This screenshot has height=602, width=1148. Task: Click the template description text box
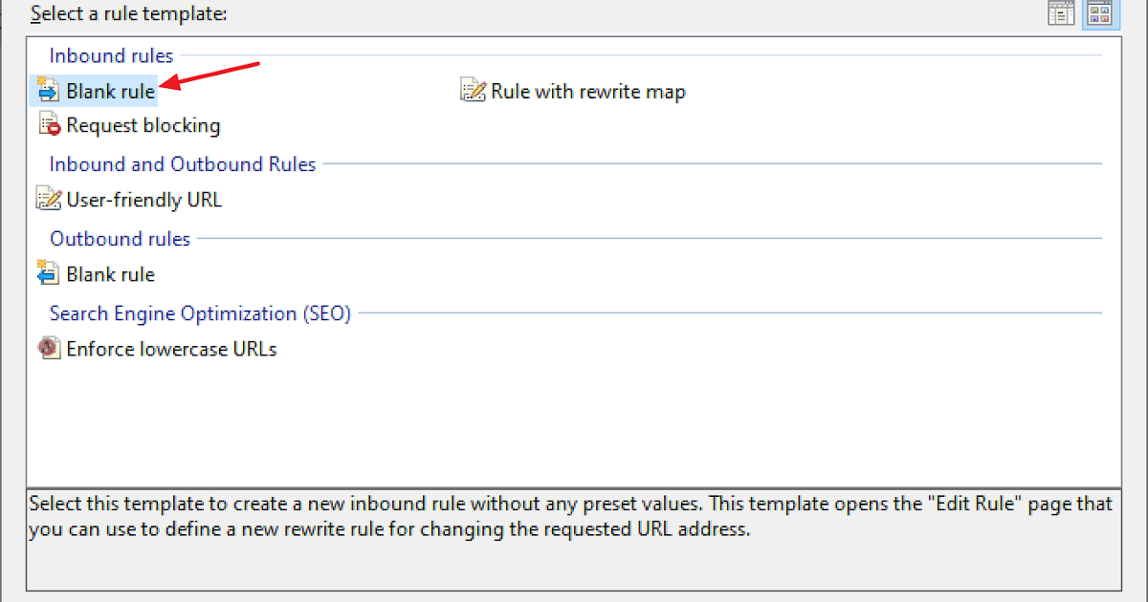574,540
